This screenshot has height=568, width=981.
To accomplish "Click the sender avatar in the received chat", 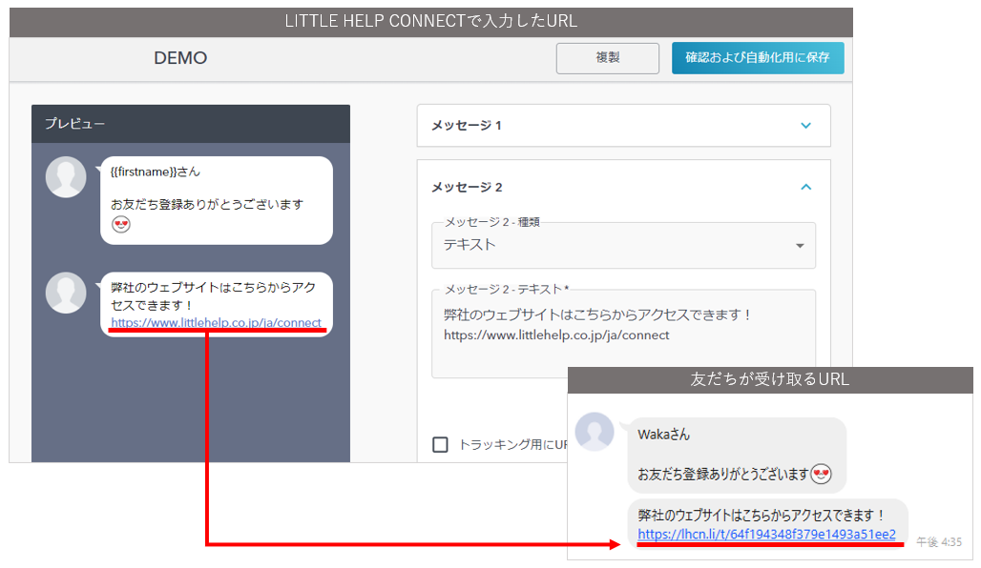I will coord(595,432).
